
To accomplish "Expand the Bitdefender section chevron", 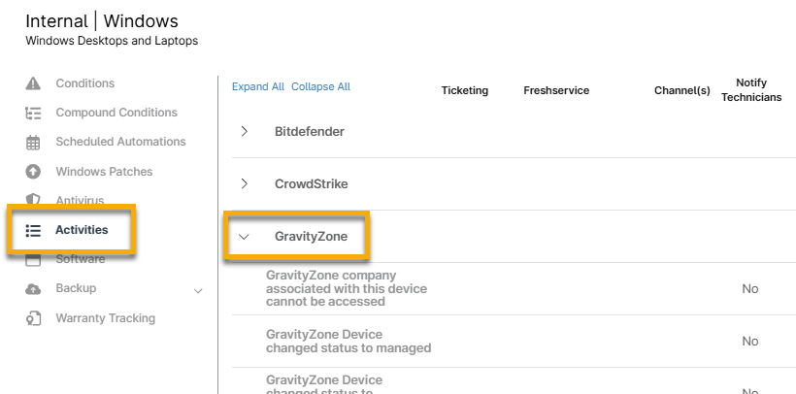I will [x=244, y=131].
